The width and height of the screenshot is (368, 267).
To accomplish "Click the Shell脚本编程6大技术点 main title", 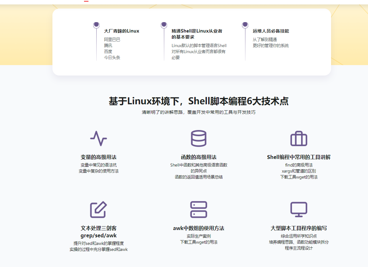I will 199,101.
